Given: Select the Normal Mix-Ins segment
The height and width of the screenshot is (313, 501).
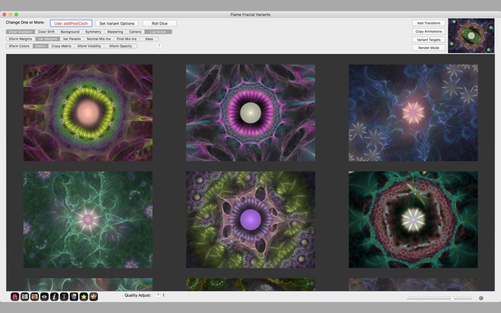Looking at the screenshot, I should pos(99,39).
